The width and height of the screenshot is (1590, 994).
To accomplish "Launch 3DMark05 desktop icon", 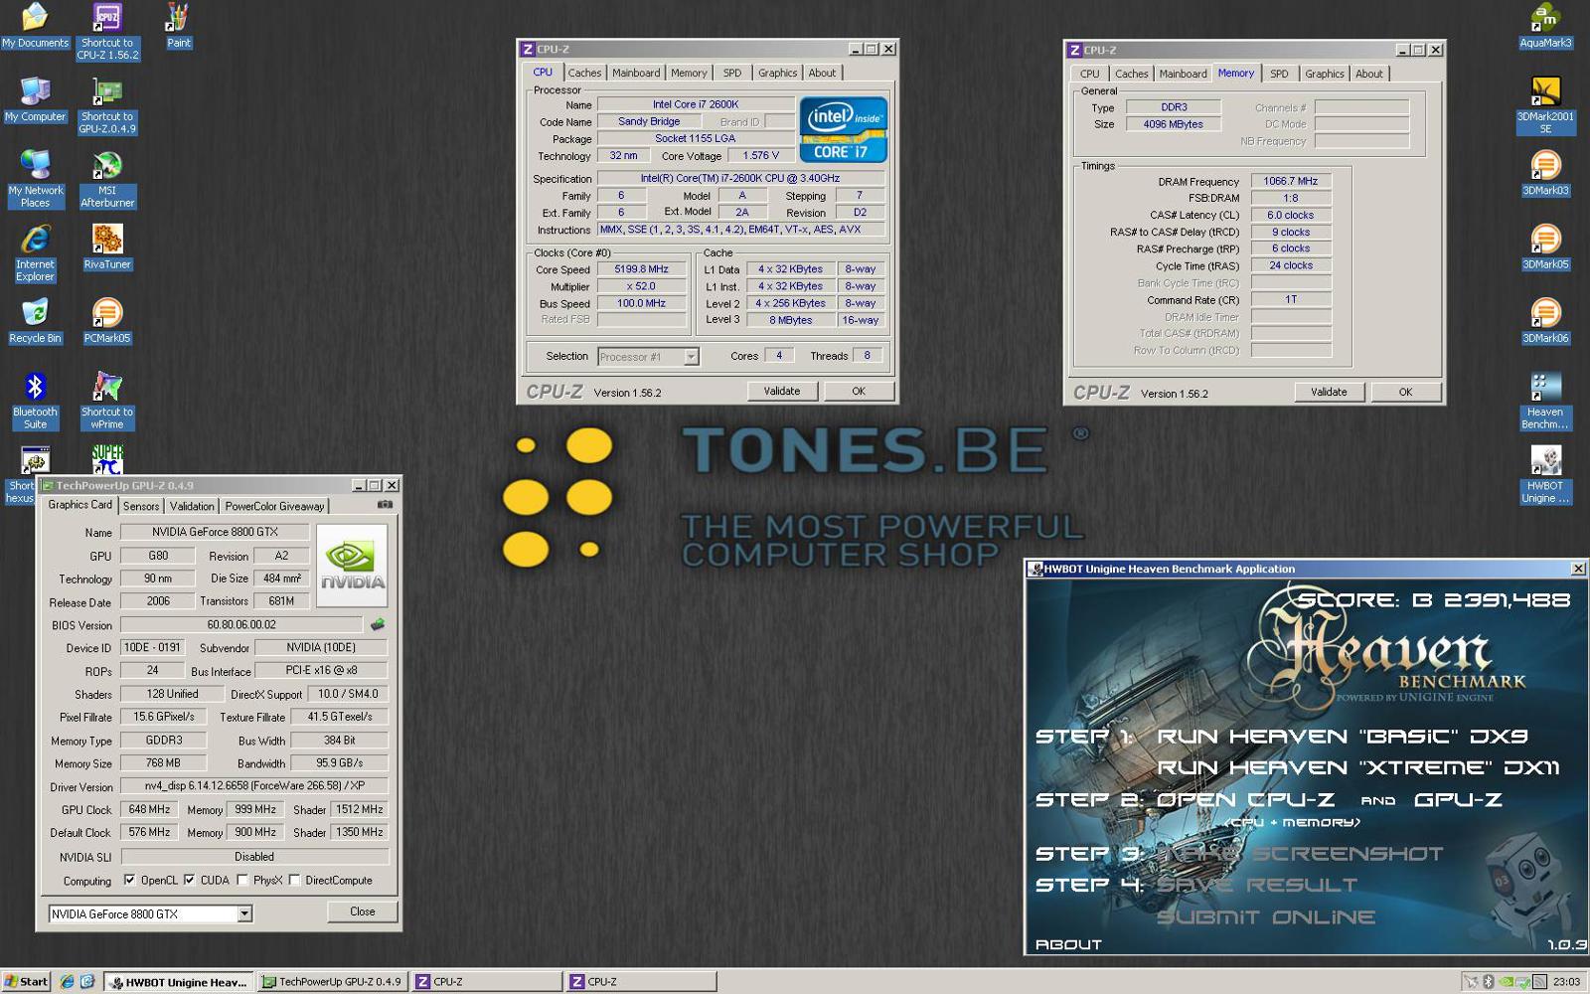I will click(x=1545, y=247).
